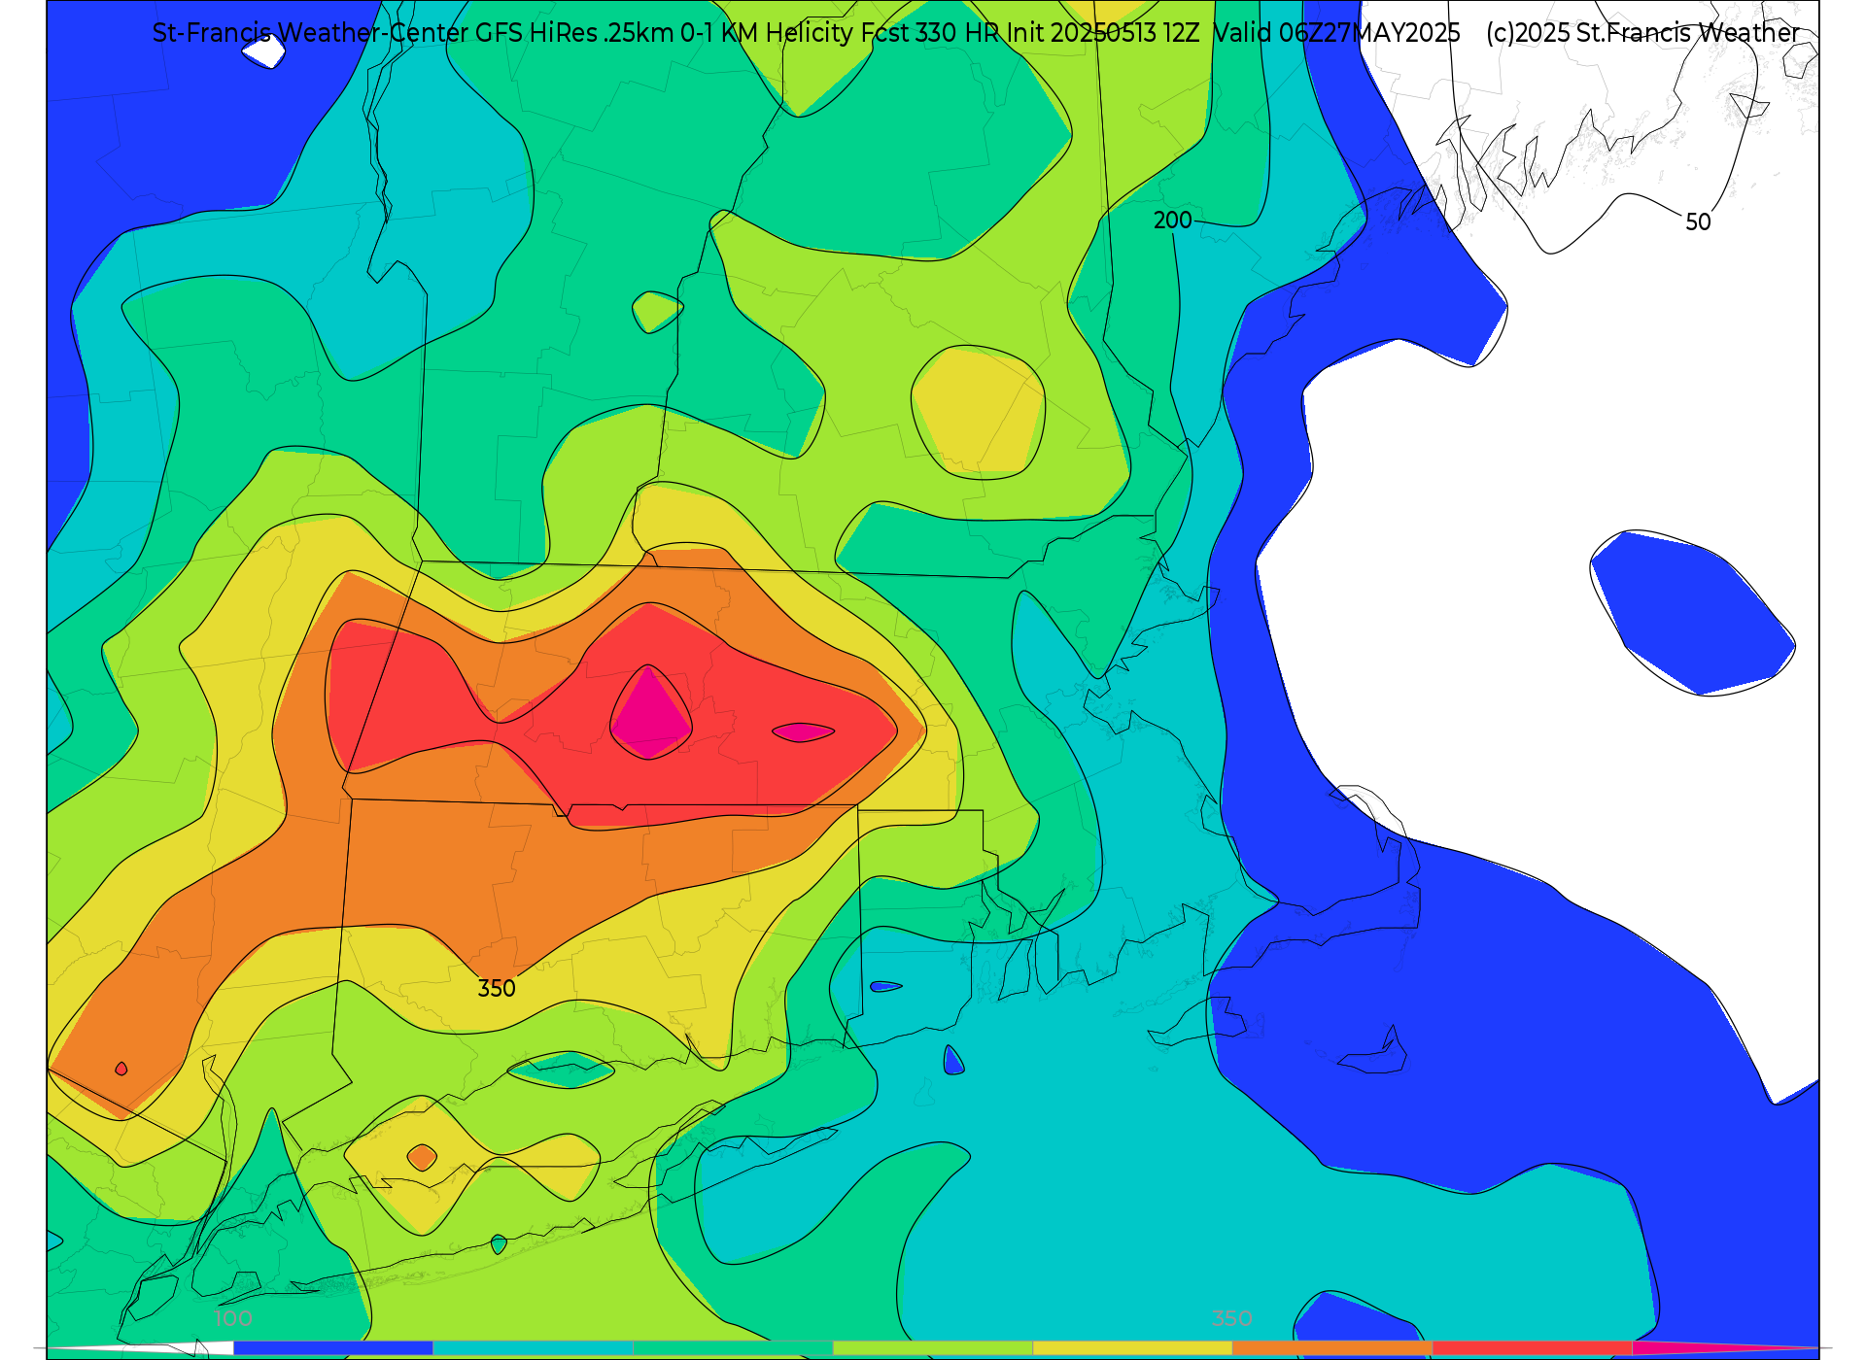Viewport: 1866px width, 1360px height.
Task: Click the "200" contour label on the map
Action: click(1172, 221)
